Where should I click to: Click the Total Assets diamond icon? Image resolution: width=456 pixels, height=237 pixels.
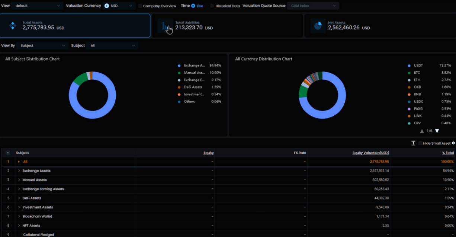click(x=13, y=26)
